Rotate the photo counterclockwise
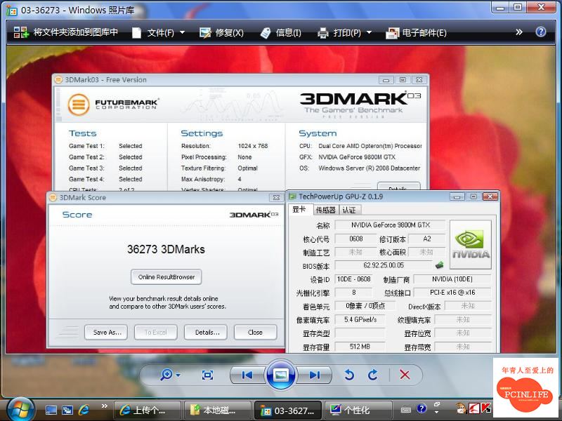 348,375
